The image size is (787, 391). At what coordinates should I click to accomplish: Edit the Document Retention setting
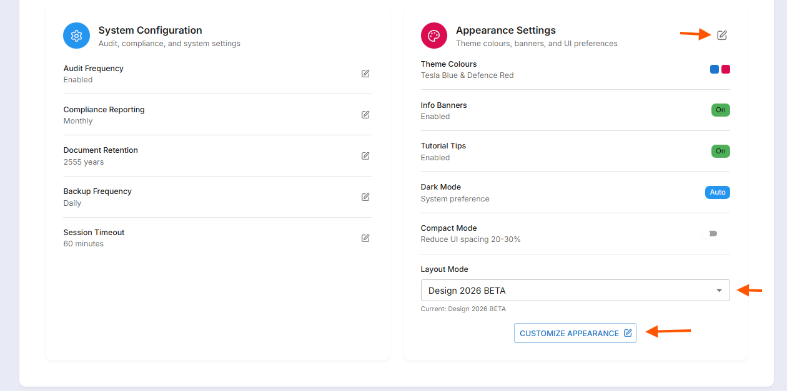tap(365, 156)
